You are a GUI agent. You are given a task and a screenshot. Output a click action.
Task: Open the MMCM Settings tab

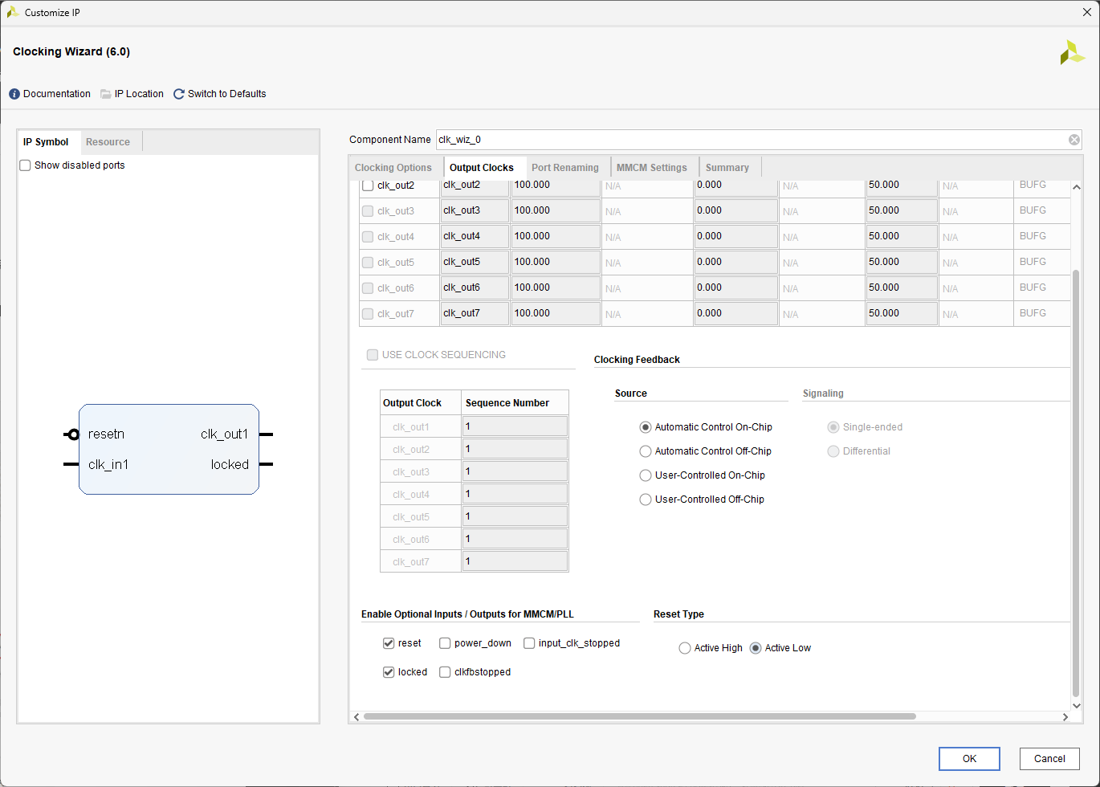[x=652, y=168]
